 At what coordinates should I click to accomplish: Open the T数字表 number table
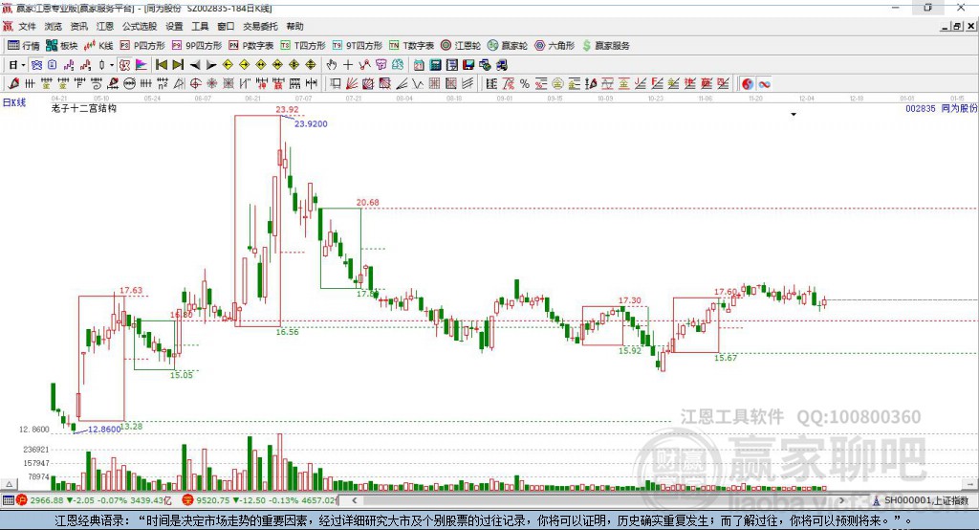[x=411, y=46]
